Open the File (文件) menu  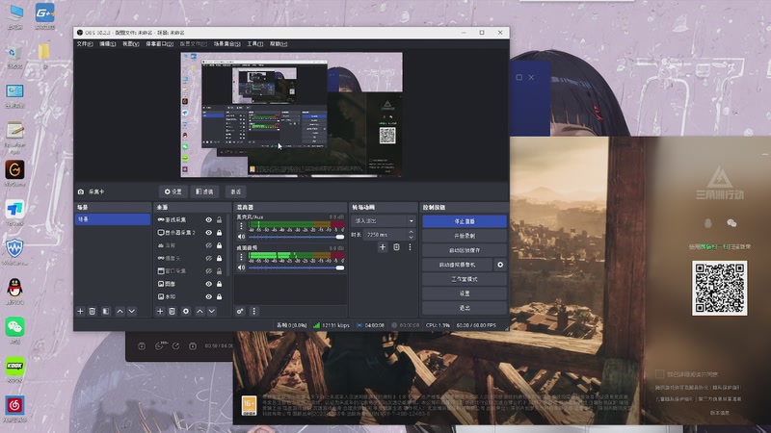[85, 44]
